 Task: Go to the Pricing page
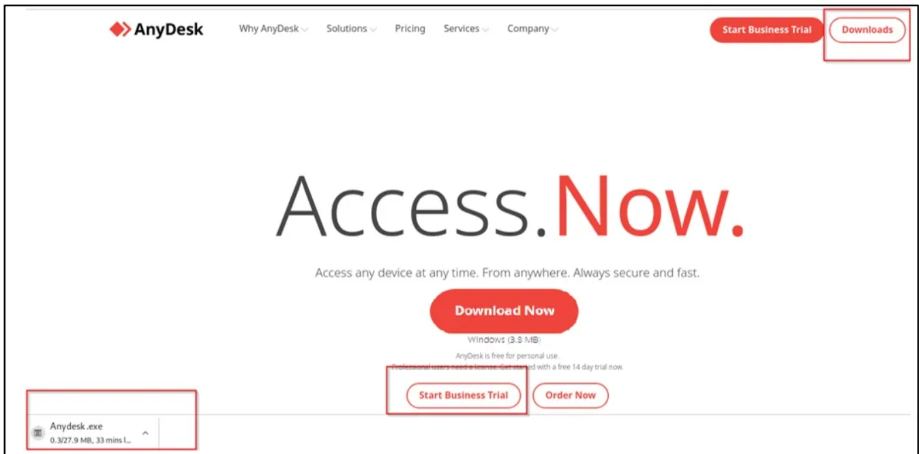[x=410, y=29]
